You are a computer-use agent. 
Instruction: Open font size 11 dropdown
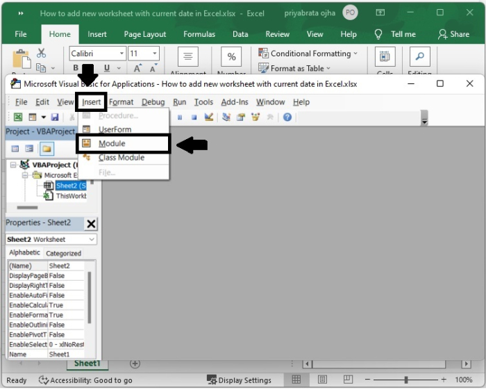(x=154, y=54)
